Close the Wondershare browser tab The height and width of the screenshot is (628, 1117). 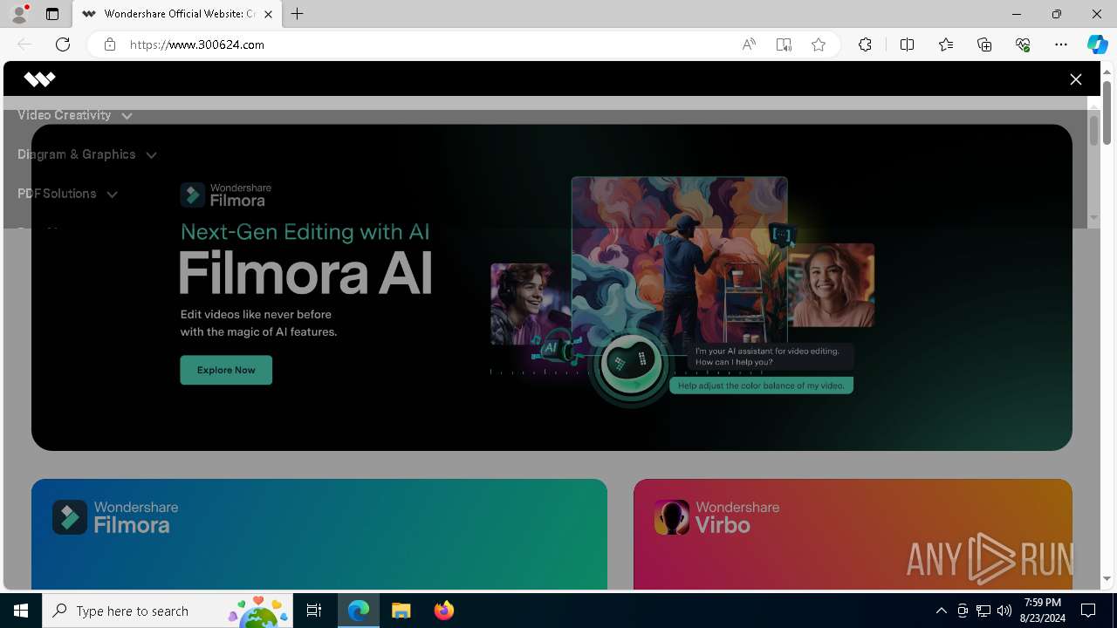coord(269,14)
